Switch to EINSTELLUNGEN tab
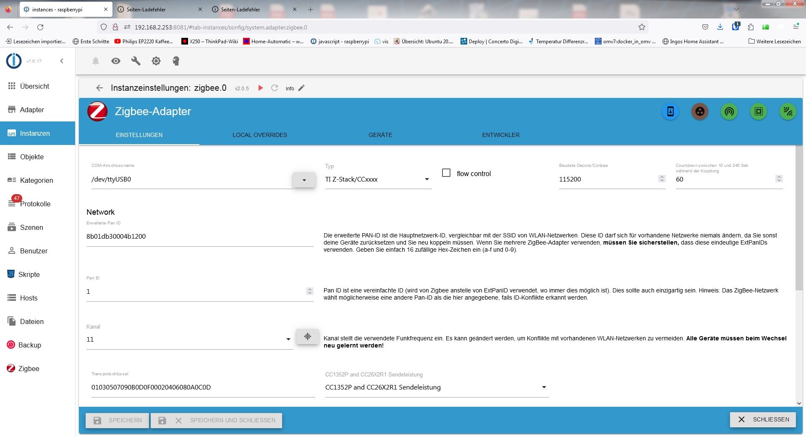Viewport: 806px width, 437px height. point(139,135)
